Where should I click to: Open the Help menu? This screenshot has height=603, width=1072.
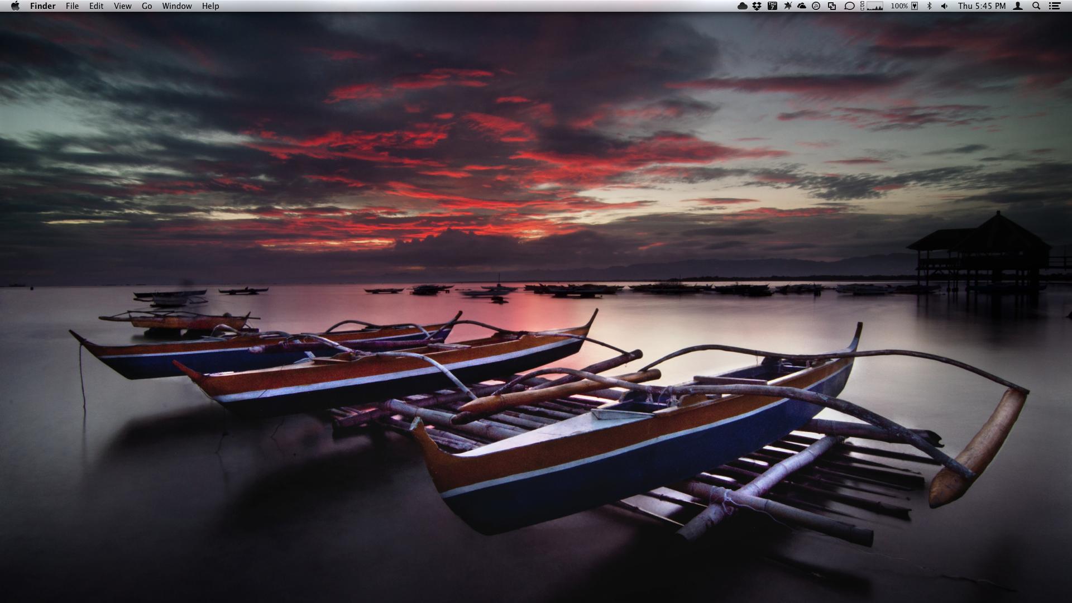click(x=210, y=6)
